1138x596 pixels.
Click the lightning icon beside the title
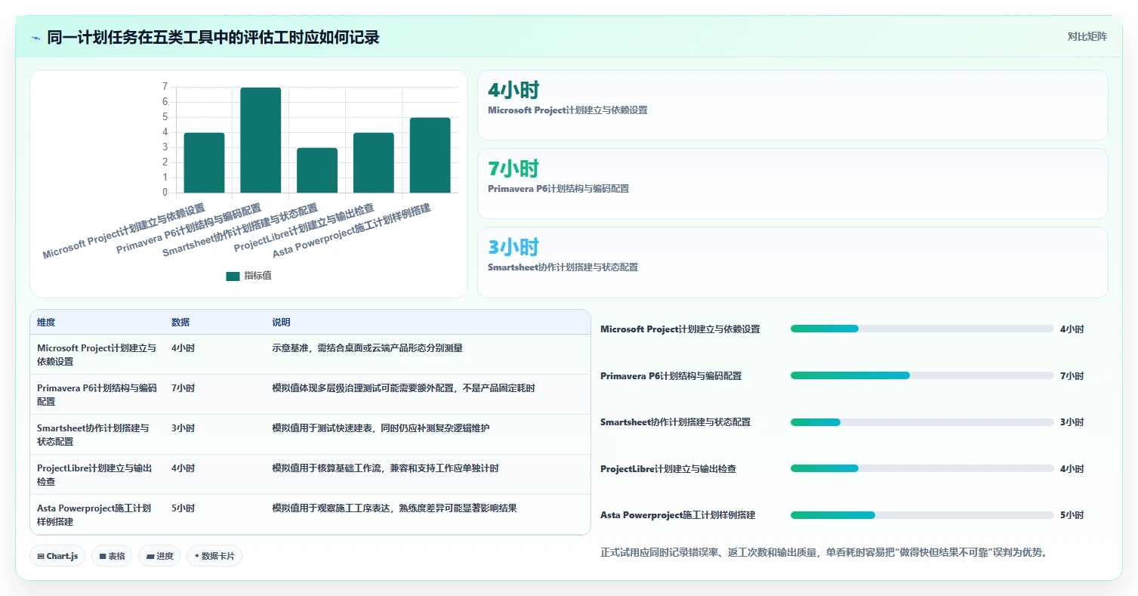coord(36,37)
